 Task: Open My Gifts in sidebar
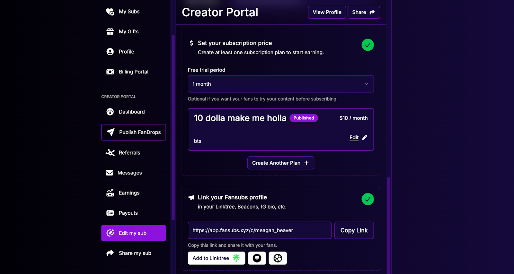point(128,31)
